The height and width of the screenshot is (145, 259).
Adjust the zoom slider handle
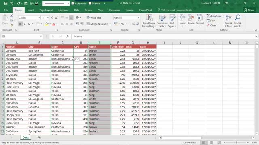[x=236, y=143]
